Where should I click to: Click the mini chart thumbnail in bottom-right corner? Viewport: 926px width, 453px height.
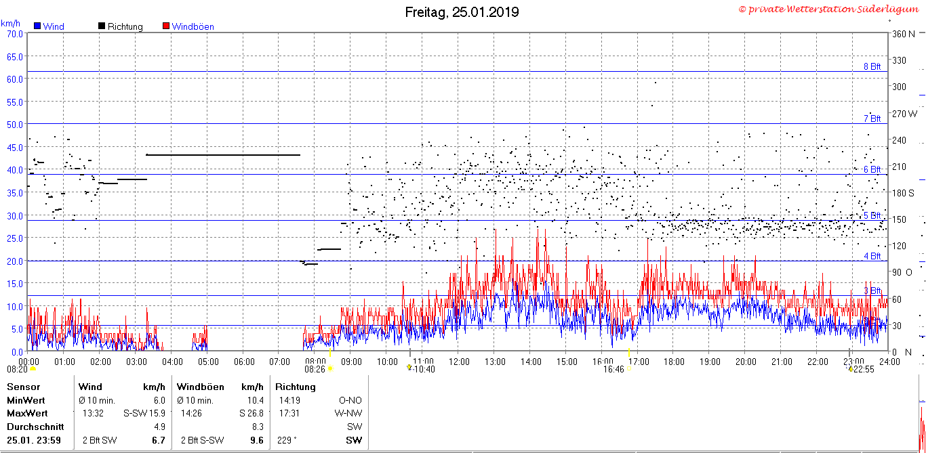click(x=922, y=427)
